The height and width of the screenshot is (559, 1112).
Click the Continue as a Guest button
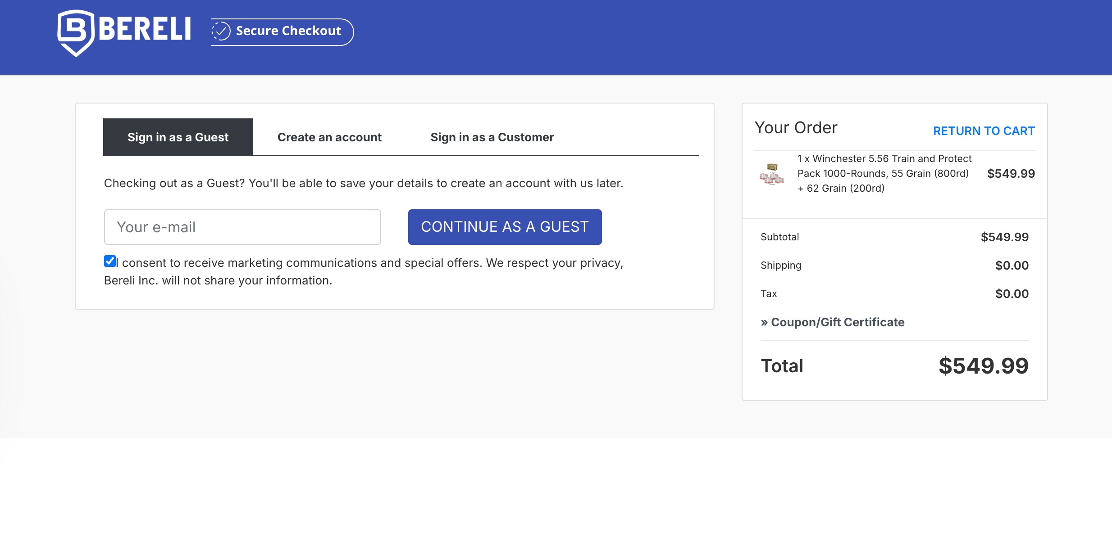tap(505, 227)
